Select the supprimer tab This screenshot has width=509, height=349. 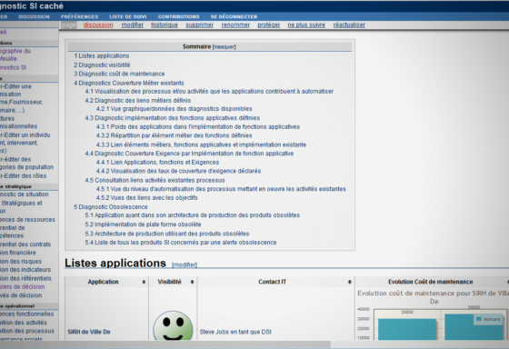[200, 25]
